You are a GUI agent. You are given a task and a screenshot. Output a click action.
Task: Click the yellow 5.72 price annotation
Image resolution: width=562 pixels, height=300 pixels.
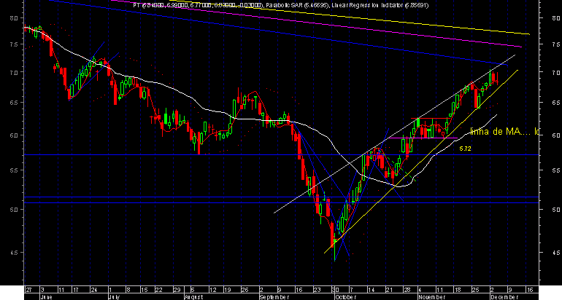pyautogui.click(x=465, y=149)
